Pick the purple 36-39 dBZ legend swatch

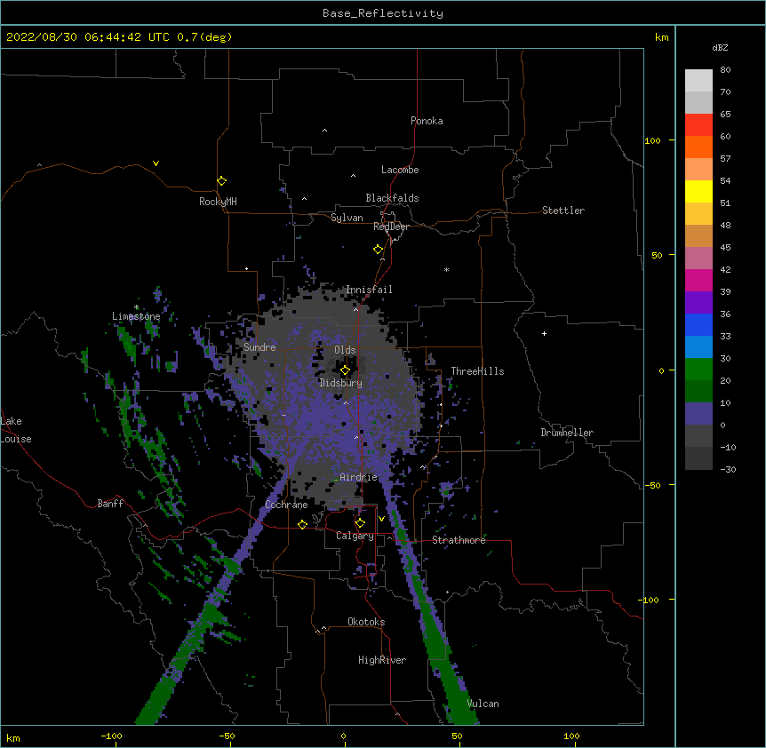point(698,302)
